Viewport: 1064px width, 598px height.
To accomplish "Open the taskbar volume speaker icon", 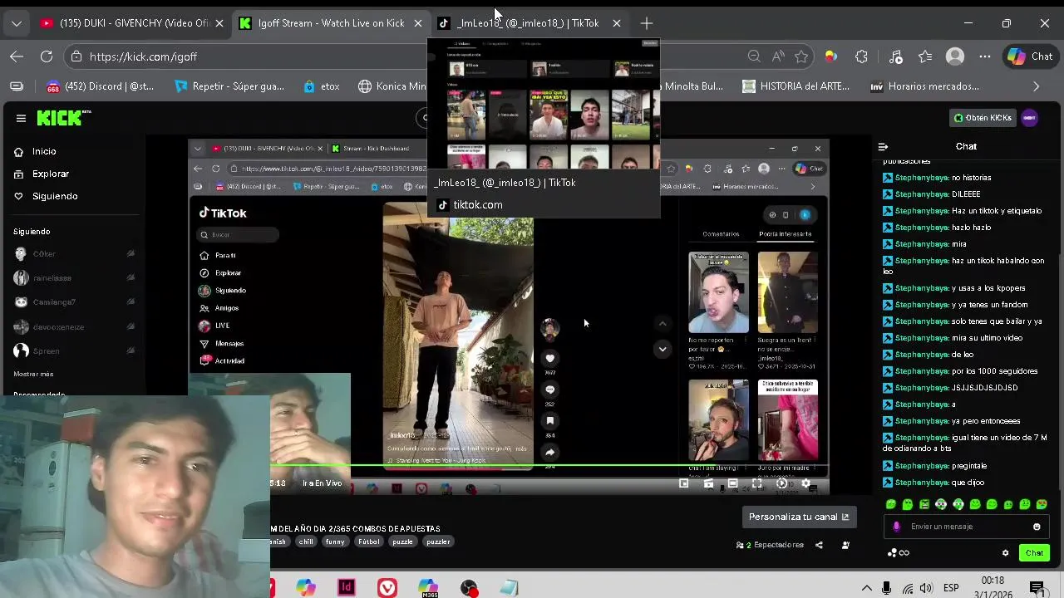I will [x=926, y=588].
